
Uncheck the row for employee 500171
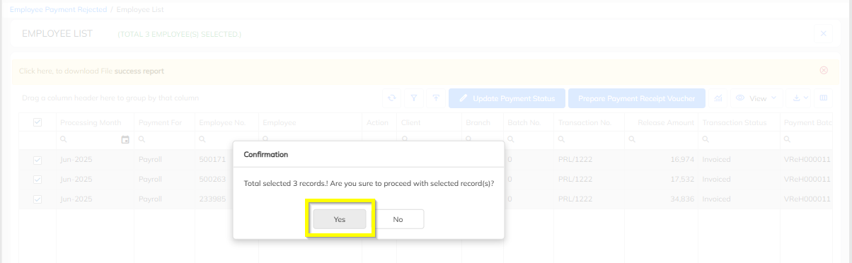[x=38, y=160]
